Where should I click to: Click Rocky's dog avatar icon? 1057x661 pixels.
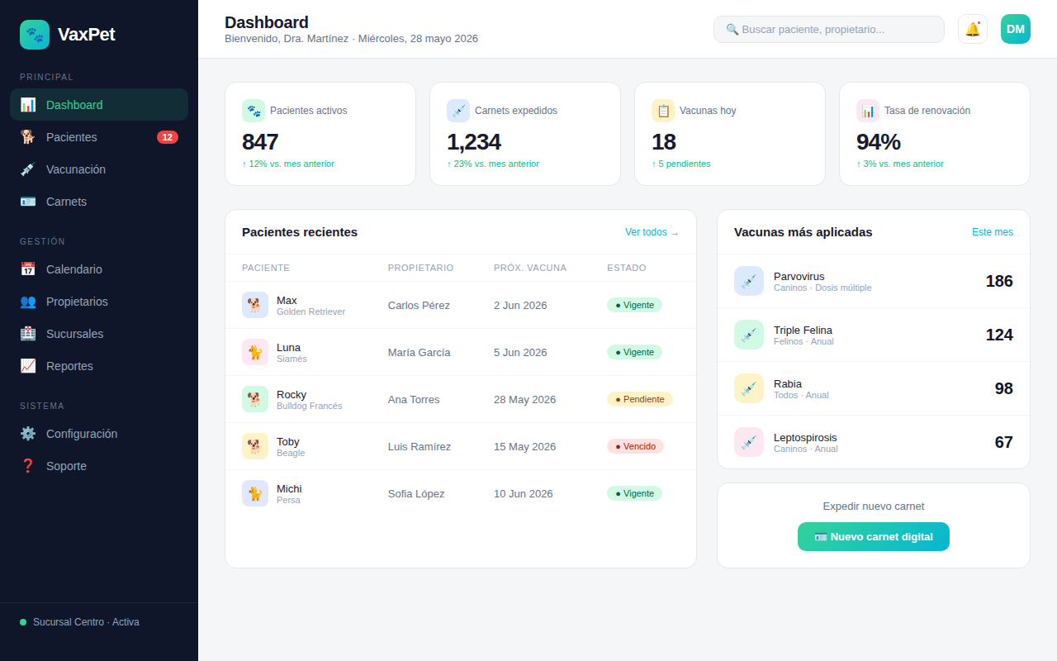point(255,399)
